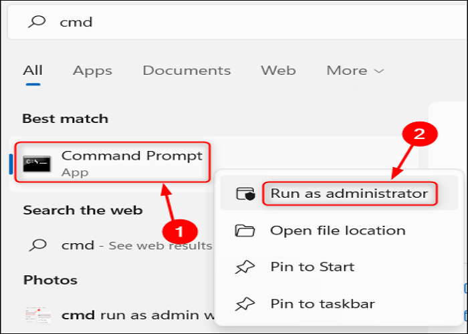Click the search magnifier icon beside cmd
The width and height of the screenshot is (468, 334).
click(x=38, y=22)
